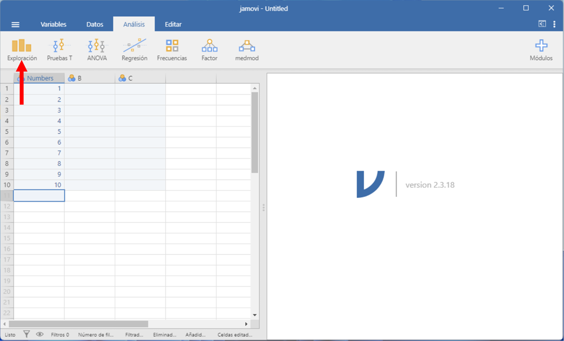The height and width of the screenshot is (341, 564).
Task: Open the Exploración analysis menu
Action: coord(22,50)
